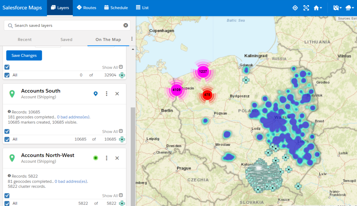
Task: Remove the Accounts South layer
Action: [117, 93]
